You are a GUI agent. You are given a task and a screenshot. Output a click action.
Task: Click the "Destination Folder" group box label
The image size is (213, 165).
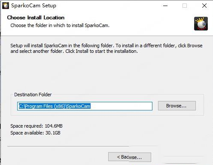tap(33, 95)
